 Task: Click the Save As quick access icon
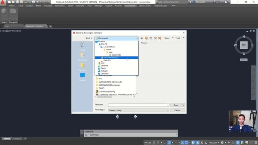tap(21, 2)
